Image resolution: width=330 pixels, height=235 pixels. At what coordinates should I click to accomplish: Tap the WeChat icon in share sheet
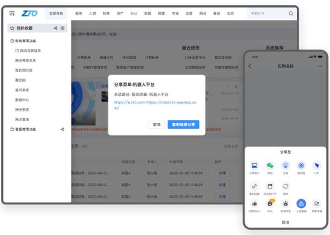[x=269, y=165]
